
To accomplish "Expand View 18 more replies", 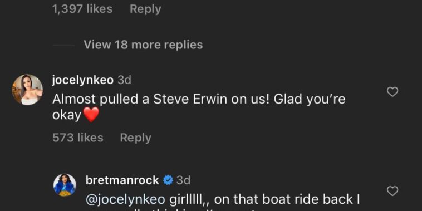I will click(x=143, y=45).
